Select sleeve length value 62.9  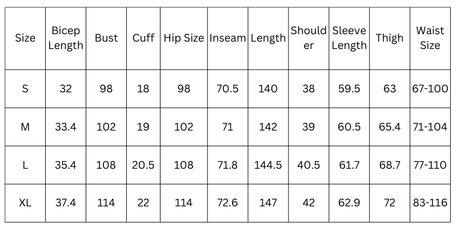point(349,203)
